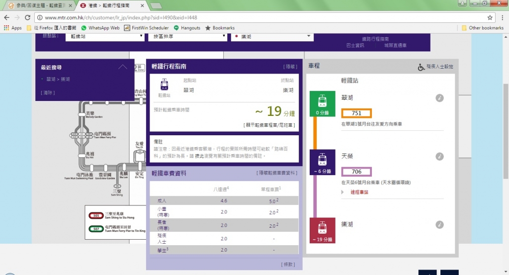509x275 pixels.
Task: Click the browser address bar URL
Action: [149, 17]
